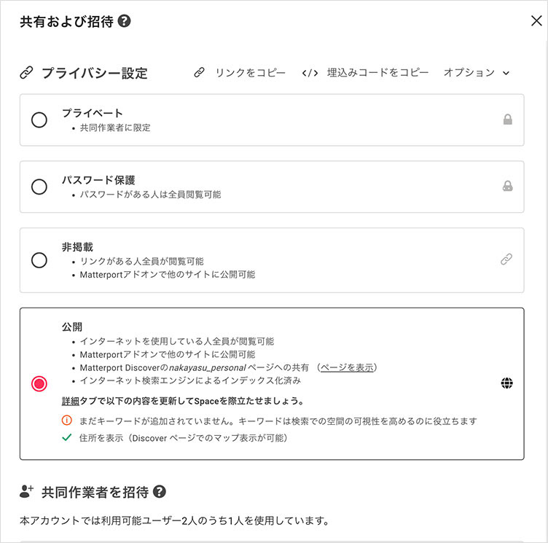Click the globe icon in 公開 row
This screenshot has height=543, width=548.
tap(507, 383)
